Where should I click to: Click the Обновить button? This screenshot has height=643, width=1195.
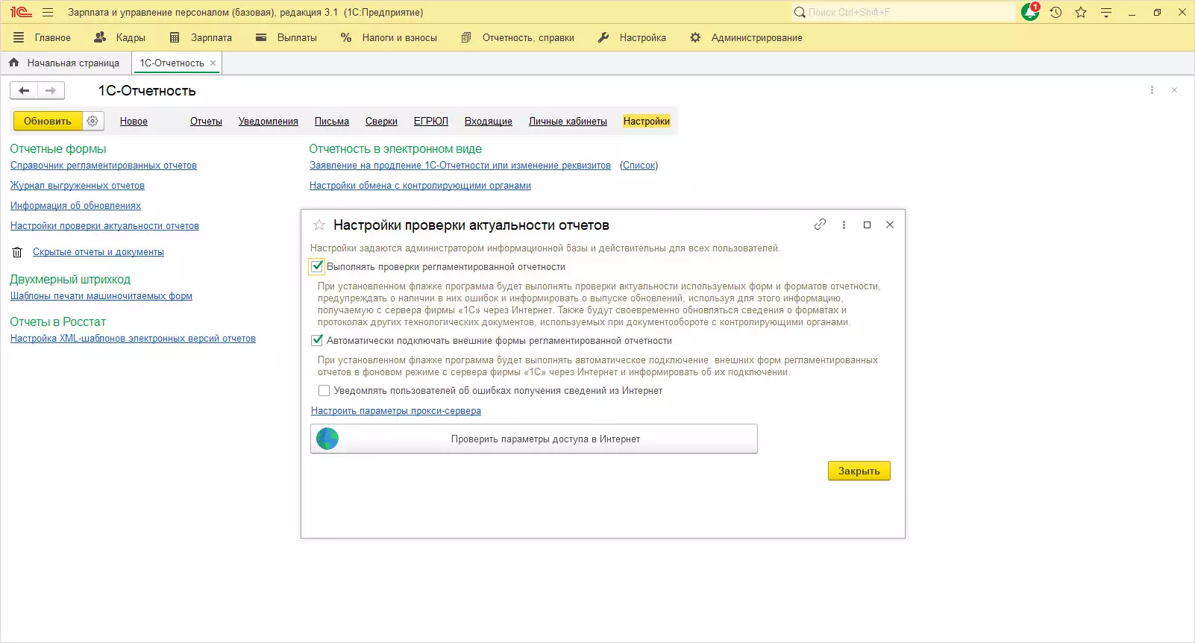pyautogui.click(x=48, y=121)
